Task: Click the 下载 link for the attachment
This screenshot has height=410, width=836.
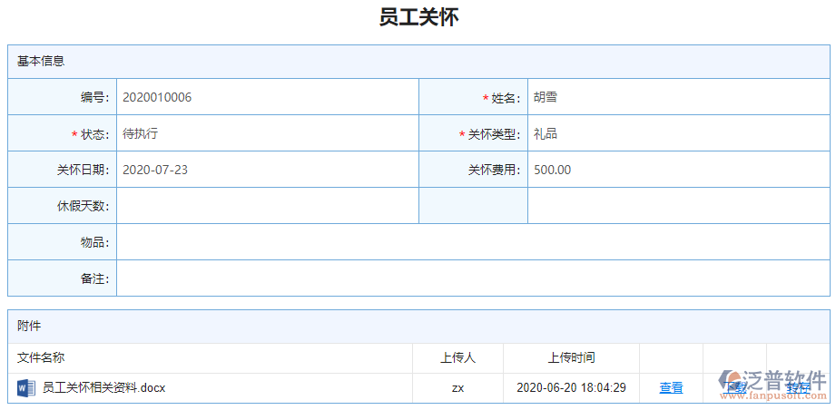Action: point(735,388)
